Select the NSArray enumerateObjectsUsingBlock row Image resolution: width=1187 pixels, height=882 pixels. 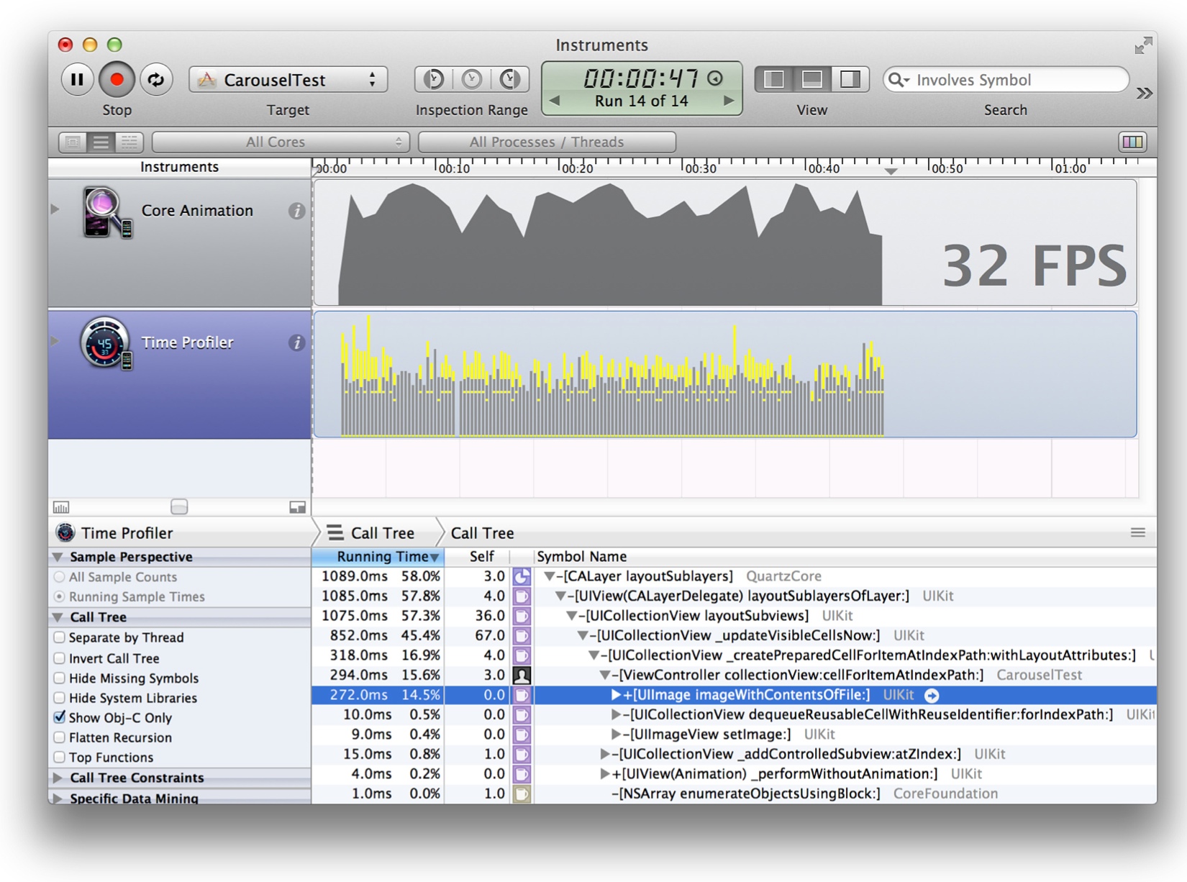pos(734,794)
